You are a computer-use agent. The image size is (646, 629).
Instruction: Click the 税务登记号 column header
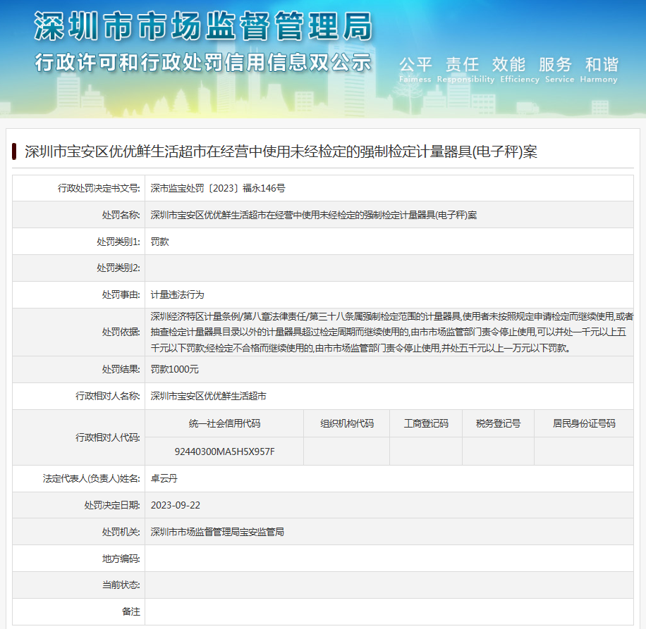tap(498, 423)
